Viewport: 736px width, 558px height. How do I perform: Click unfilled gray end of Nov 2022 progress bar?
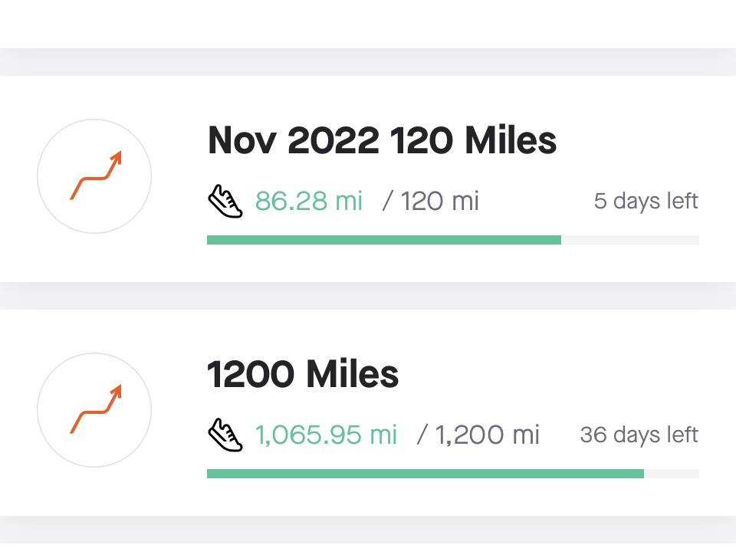tap(630, 240)
